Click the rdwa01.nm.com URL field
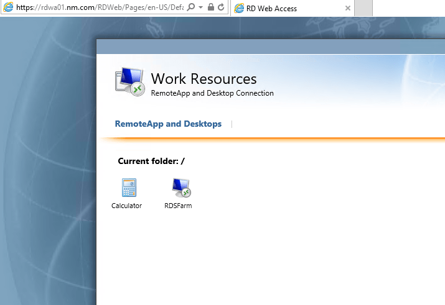This screenshot has width=445, height=305. point(100,7)
